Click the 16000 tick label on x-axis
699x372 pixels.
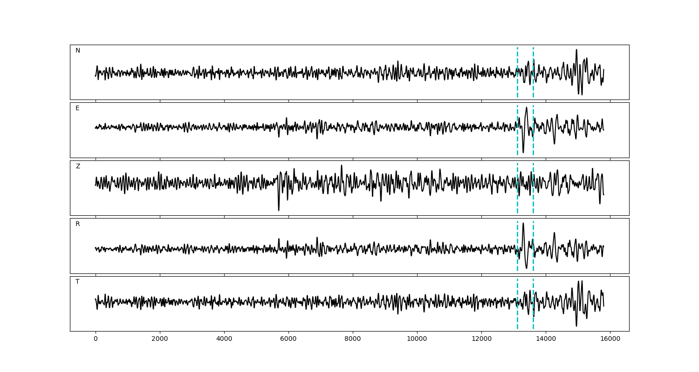(x=610, y=339)
